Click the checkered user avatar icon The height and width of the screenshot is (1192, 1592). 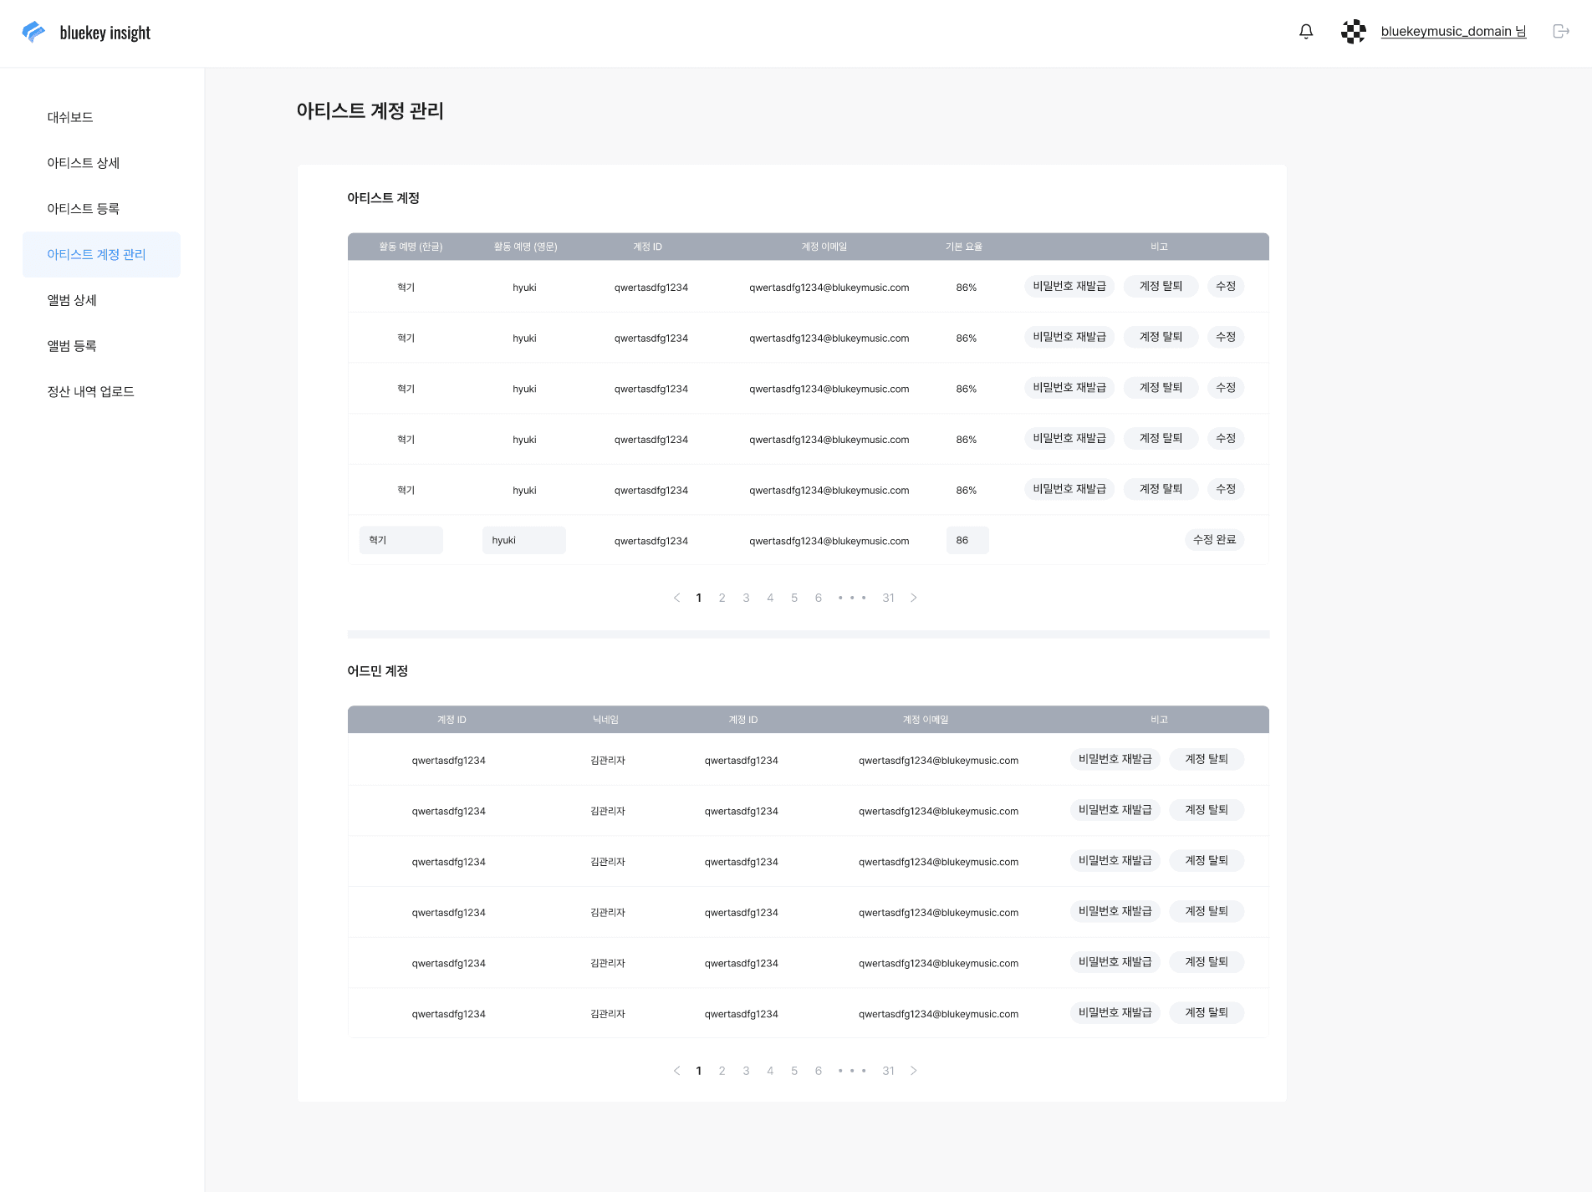(x=1353, y=32)
